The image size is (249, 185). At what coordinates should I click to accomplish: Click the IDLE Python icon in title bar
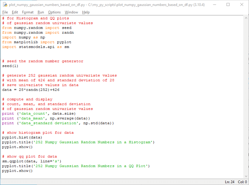[x=5, y=5]
